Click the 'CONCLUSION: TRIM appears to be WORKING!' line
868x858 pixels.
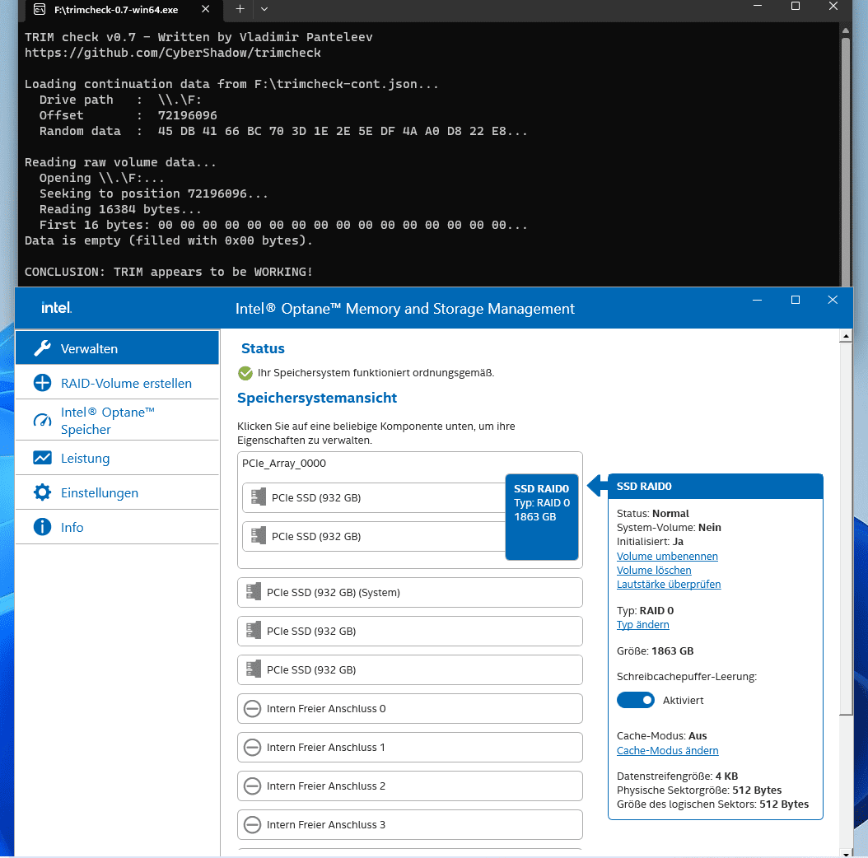(169, 272)
